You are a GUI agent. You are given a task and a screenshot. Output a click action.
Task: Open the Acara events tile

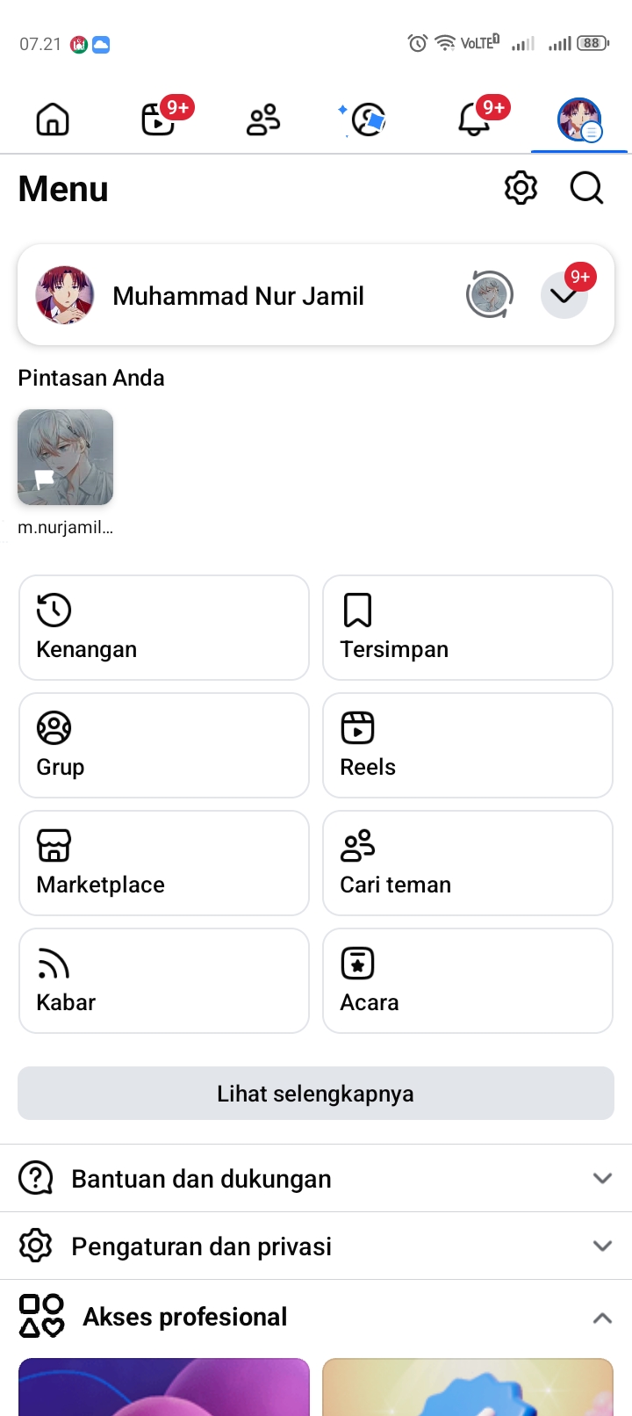coord(468,980)
